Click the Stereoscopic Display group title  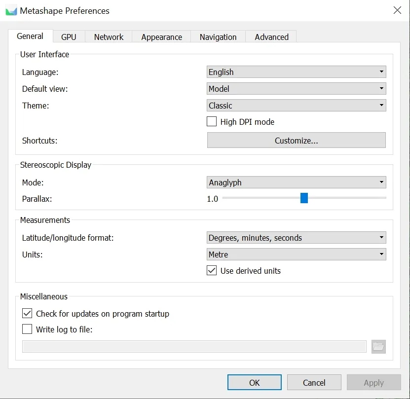click(56, 165)
